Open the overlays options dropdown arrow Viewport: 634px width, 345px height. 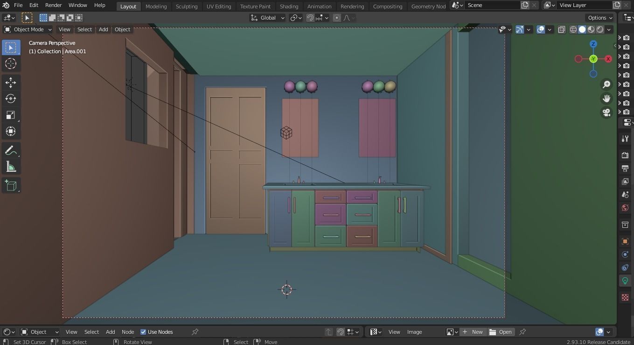point(550,29)
